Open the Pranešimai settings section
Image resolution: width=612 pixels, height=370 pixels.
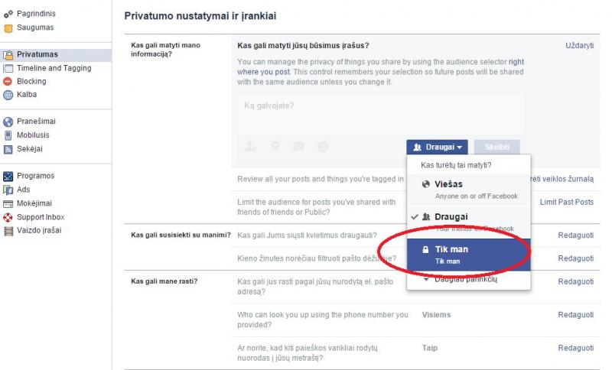pos(36,122)
